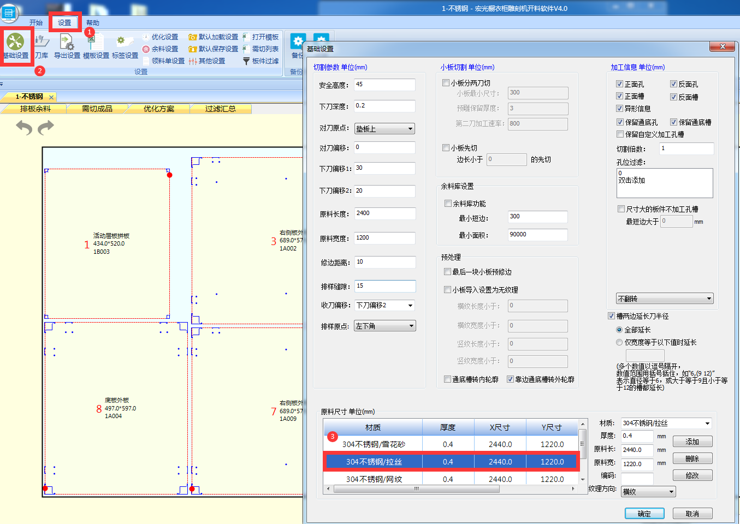The image size is (740, 524).
Task: Uncheck 反面槽 checkbox
Action: [x=673, y=97]
